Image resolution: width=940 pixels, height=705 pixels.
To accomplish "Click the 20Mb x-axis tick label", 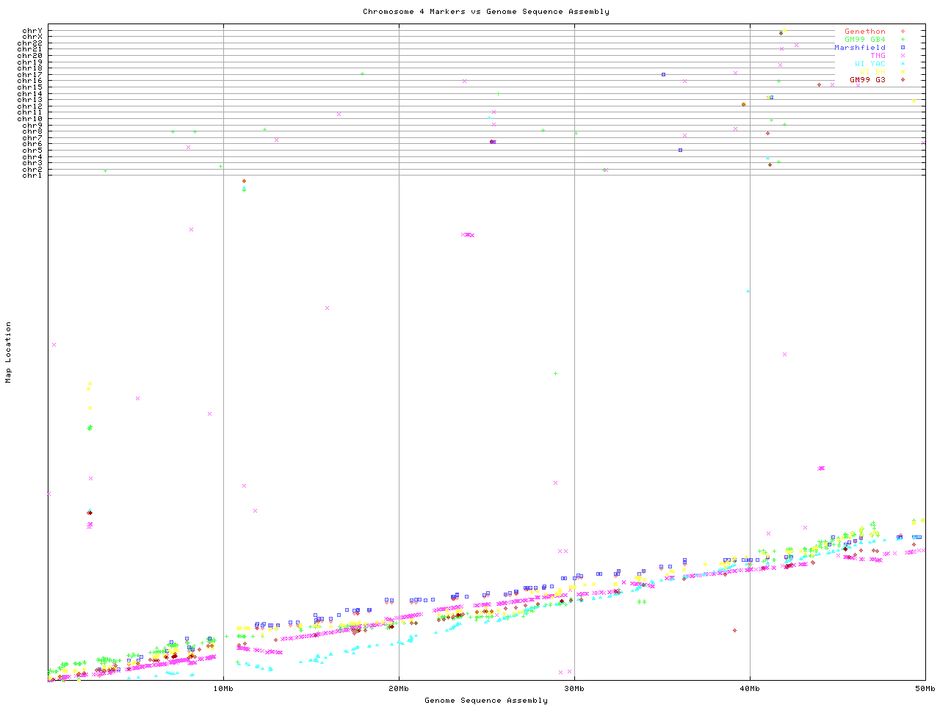I will pos(399,689).
